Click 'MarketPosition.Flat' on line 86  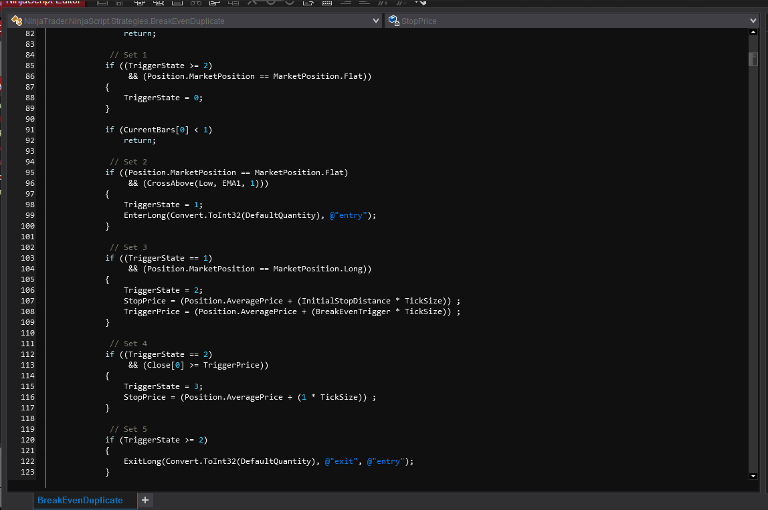[x=318, y=76]
